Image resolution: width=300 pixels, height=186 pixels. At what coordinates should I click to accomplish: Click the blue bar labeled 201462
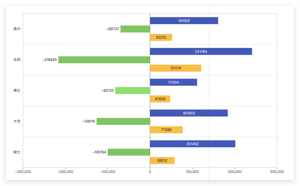(193, 144)
